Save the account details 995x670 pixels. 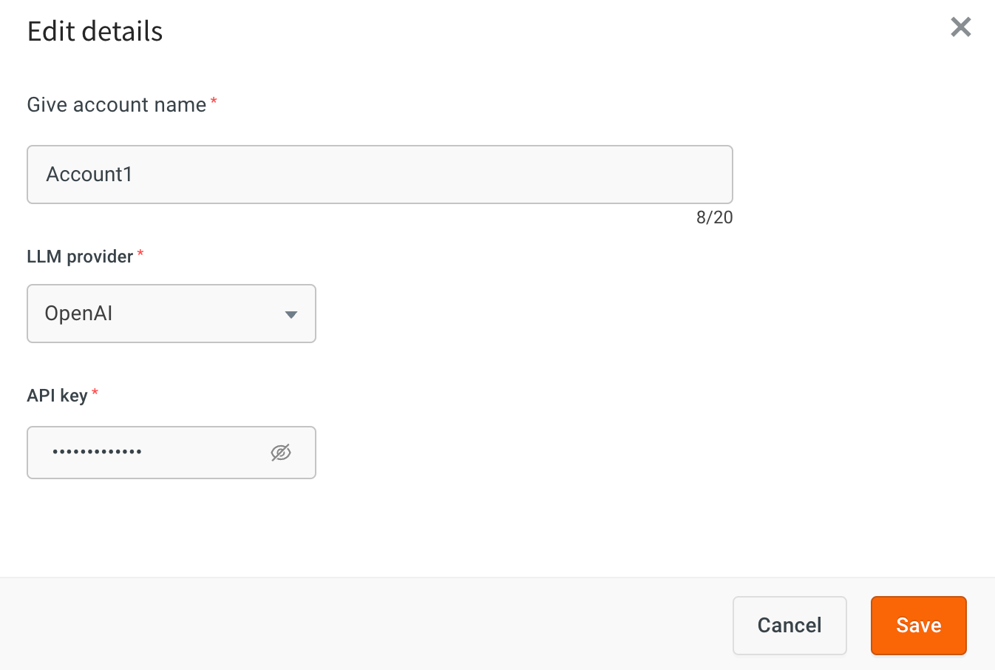(919, 626)
